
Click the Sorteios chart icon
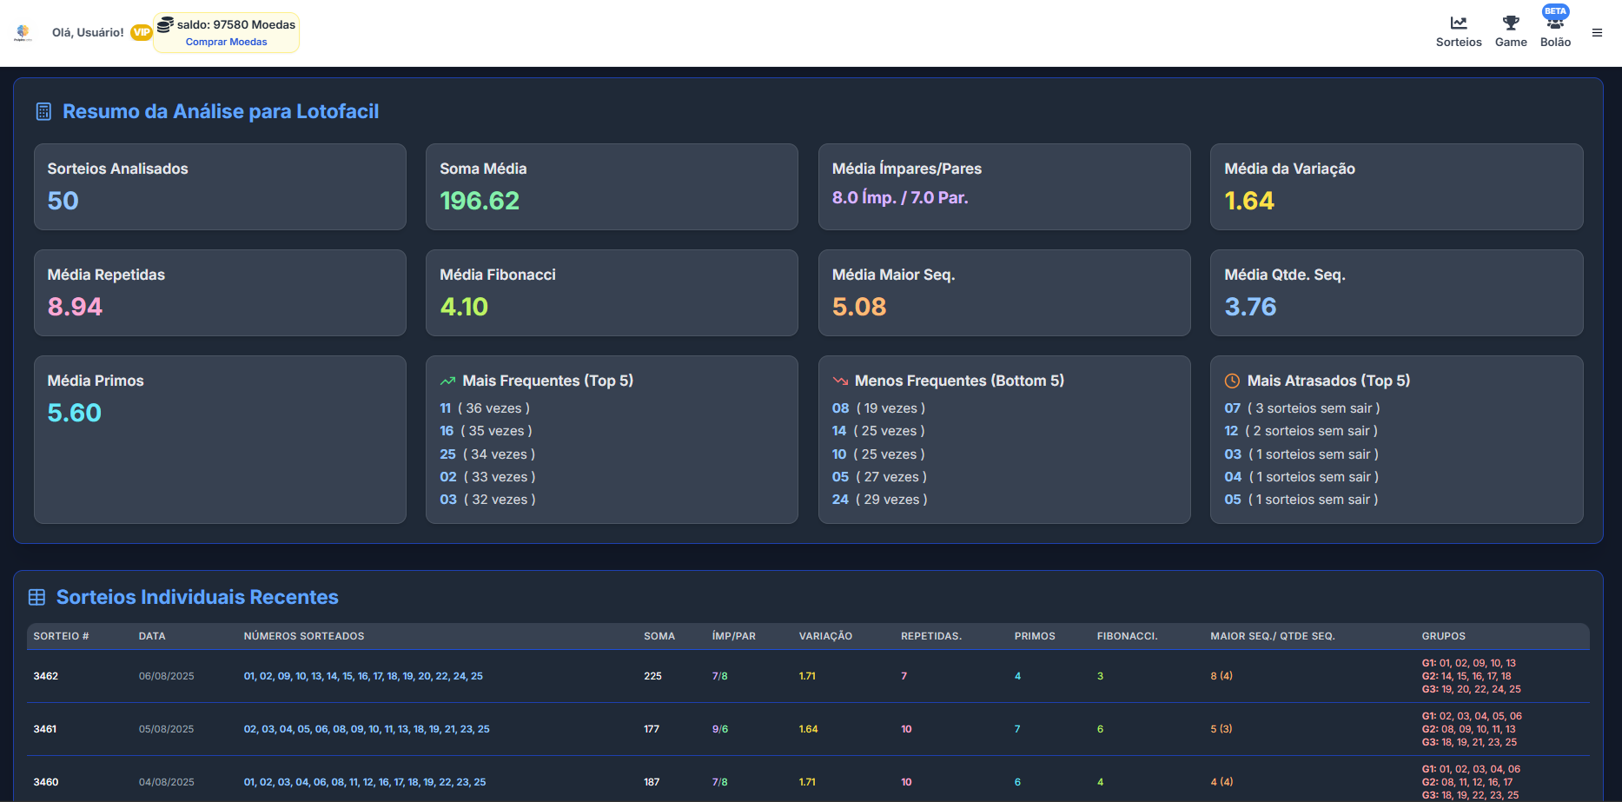(x=1458, y=23)
